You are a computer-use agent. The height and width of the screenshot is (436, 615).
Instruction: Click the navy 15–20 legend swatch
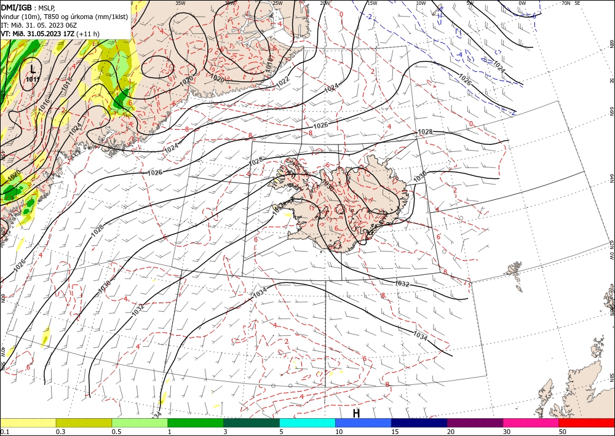click(419, 422)
